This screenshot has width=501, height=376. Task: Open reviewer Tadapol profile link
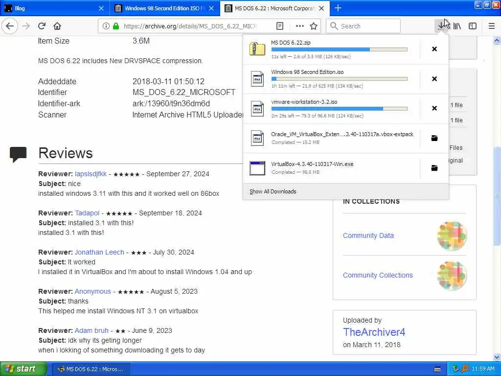87,213
